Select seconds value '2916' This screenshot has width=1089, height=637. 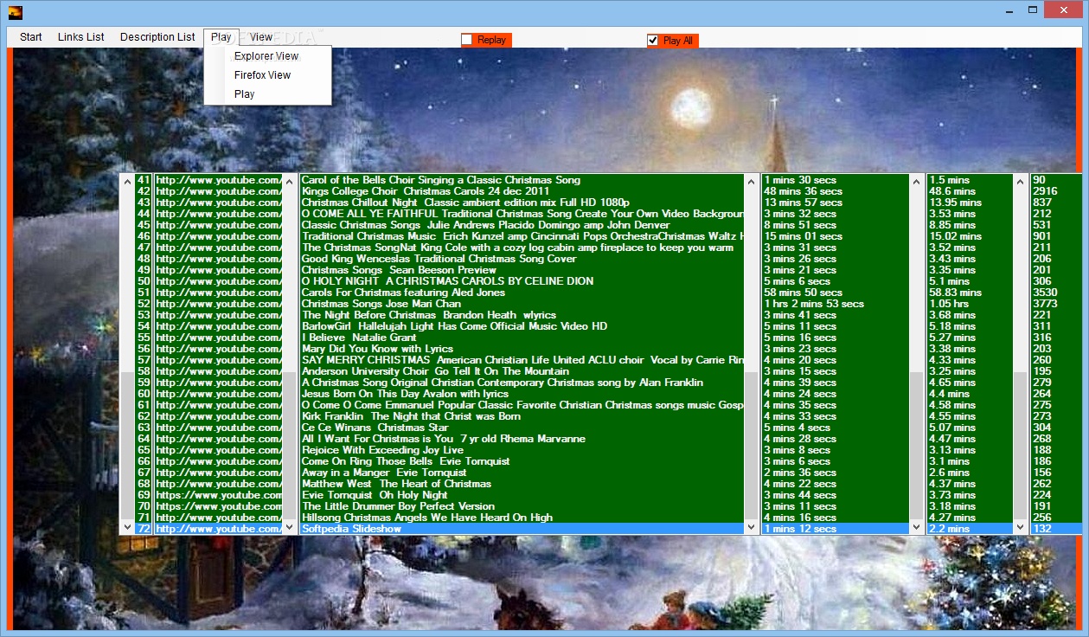pyautogui.click(x=1057, y=191)
